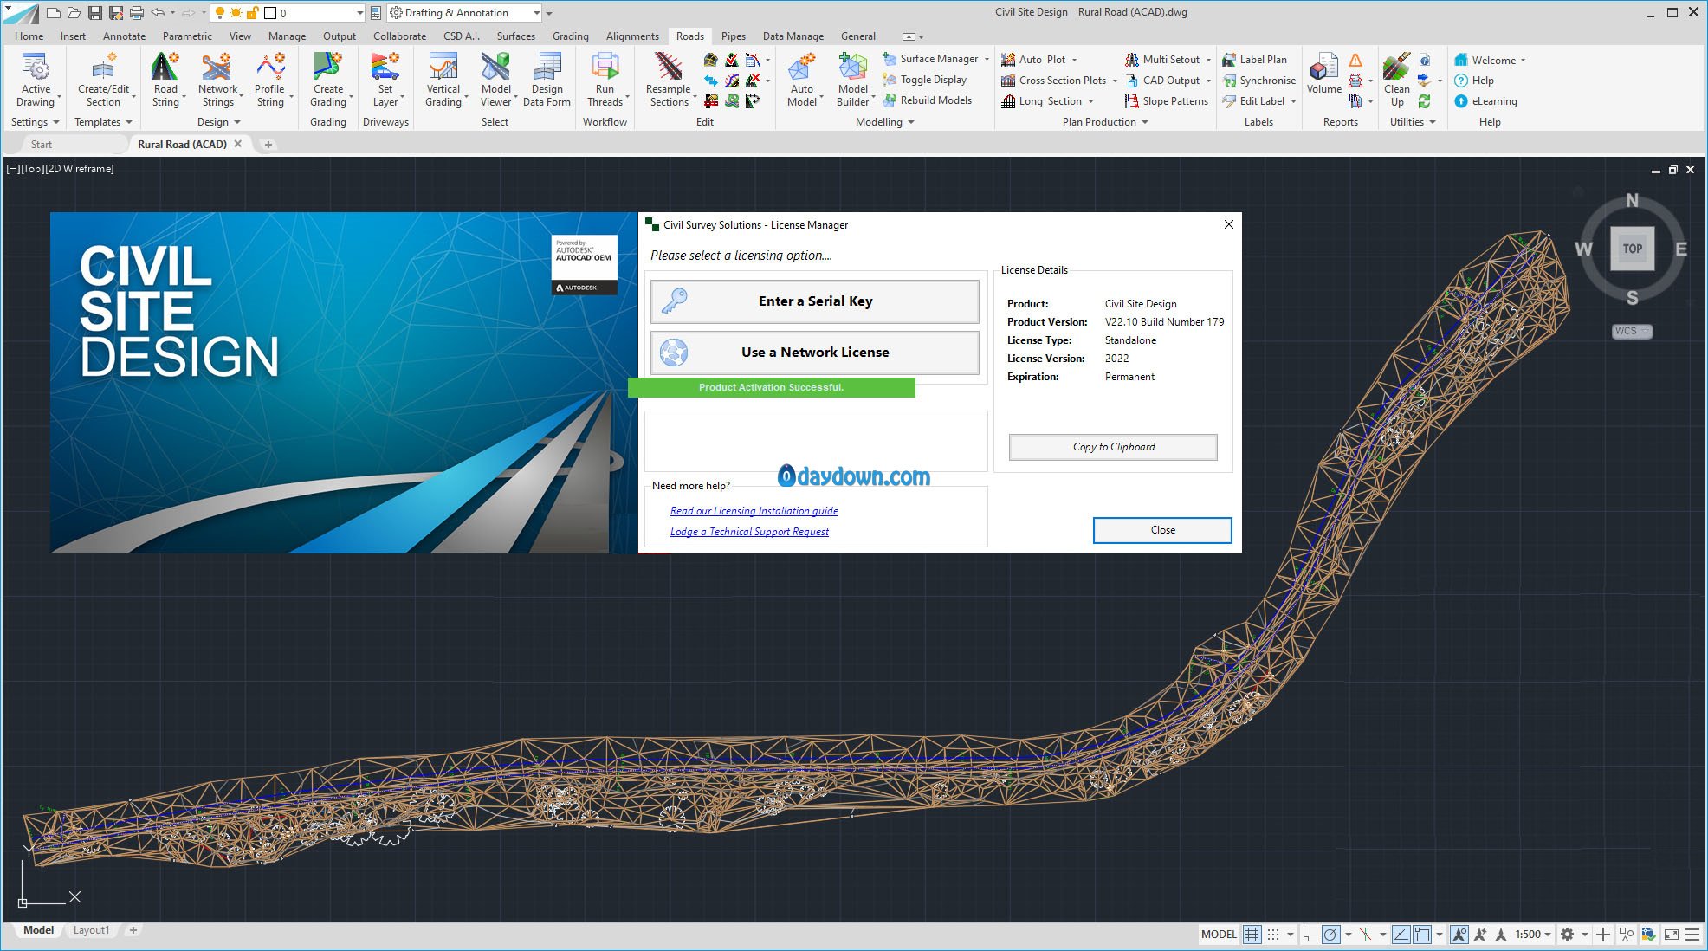
Task: Click the [Top] viewport view label
Action: coord(33,169)
